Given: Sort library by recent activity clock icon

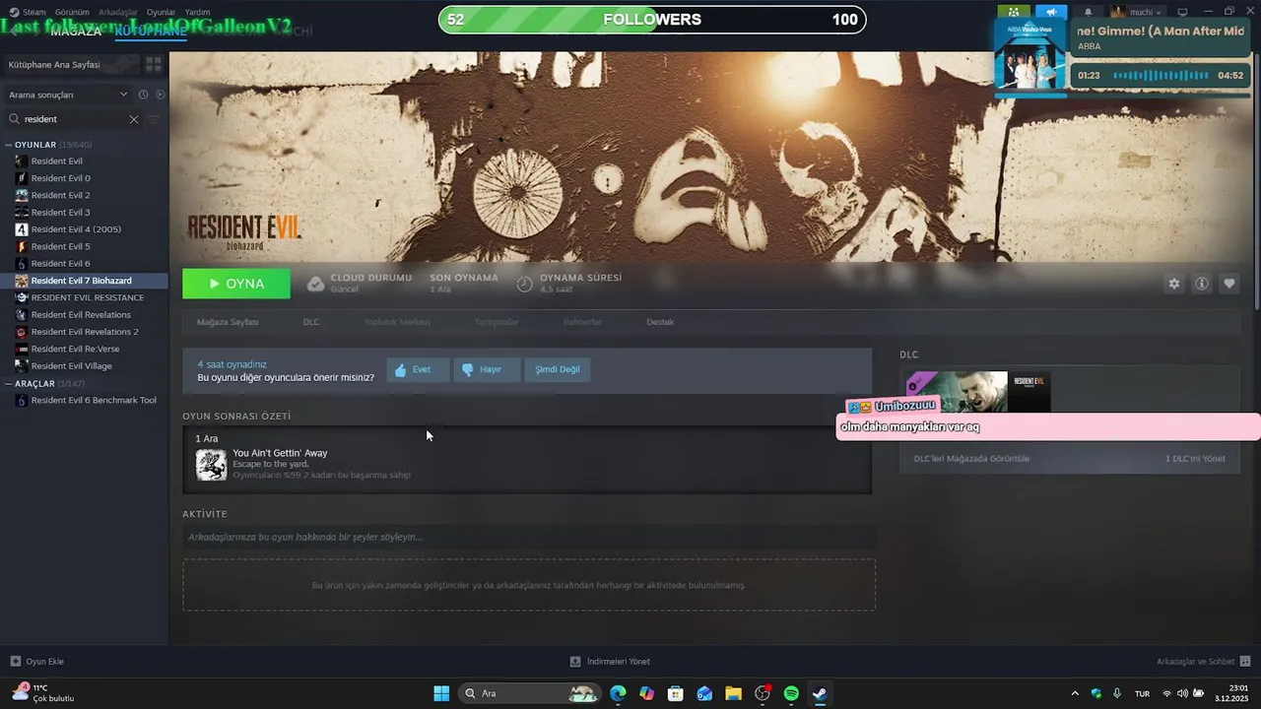Looking at the screenshot, I should (x=143, y=95).
